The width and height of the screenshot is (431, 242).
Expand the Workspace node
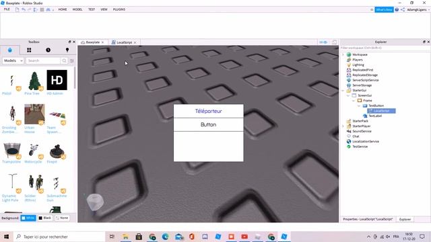click(343, 54)
